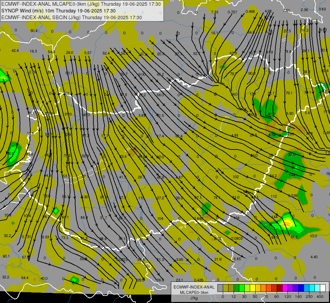Click the pure blue legend swatch after tick 160
The width and height of the screenshot is (330, 303).
[x=301, y=288]
